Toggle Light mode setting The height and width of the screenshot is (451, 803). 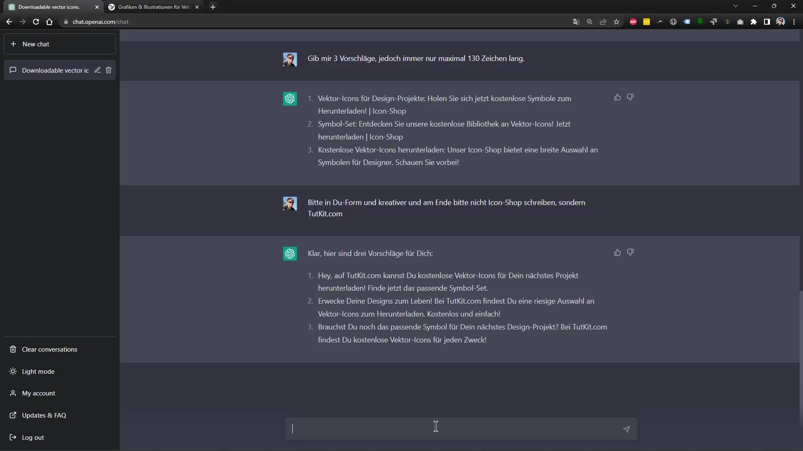38,370
